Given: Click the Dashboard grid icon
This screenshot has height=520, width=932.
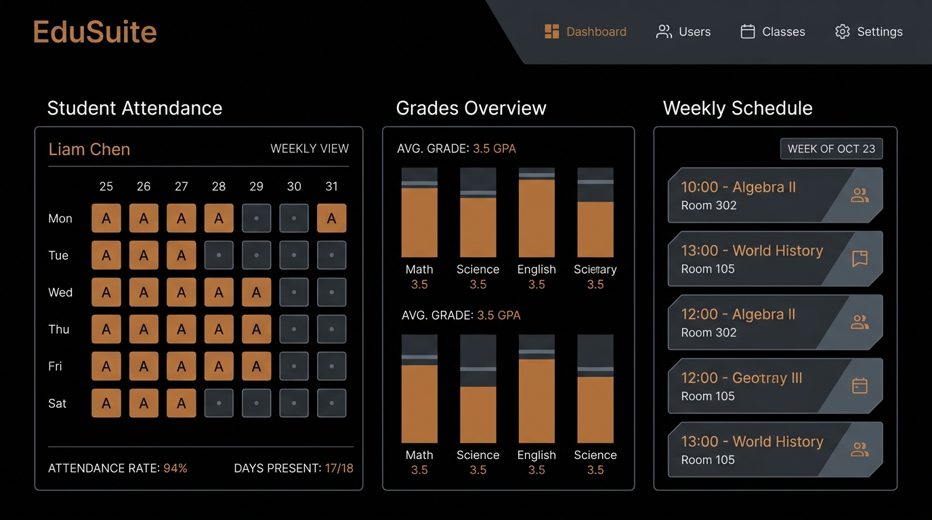Looking at the screenshot, I should (552, 32).
